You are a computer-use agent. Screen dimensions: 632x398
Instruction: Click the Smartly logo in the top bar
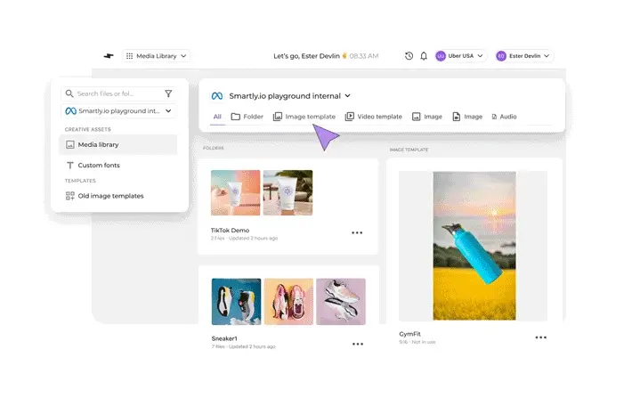click(108, 56)
